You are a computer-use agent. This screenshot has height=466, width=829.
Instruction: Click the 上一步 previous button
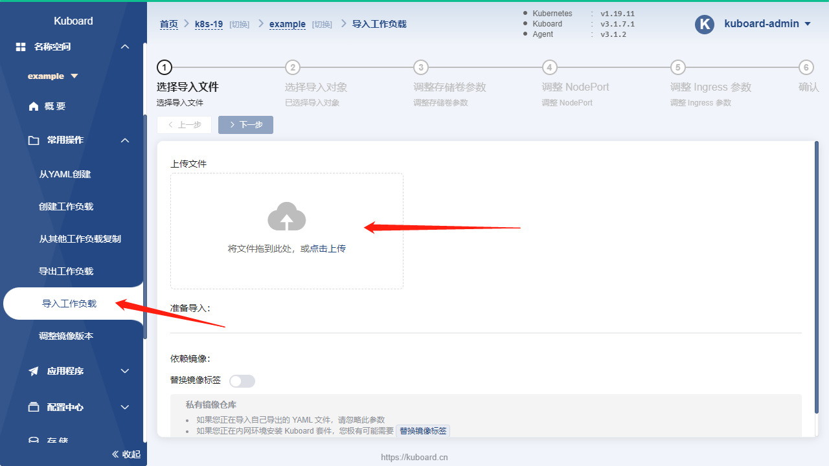click(184, 125)
